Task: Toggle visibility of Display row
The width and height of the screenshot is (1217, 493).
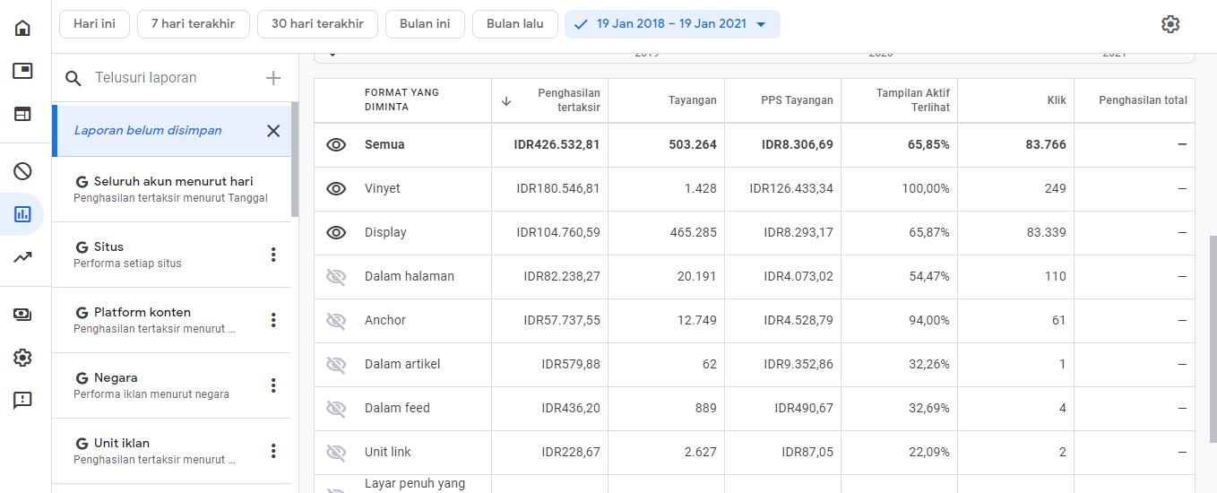Action: pos(336,232)
